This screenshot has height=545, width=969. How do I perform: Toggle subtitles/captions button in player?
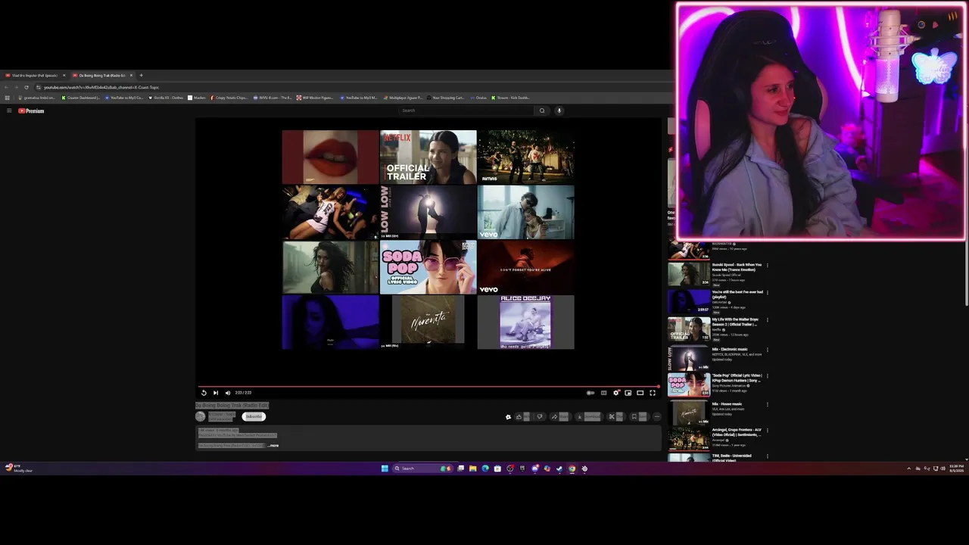click(603, 393)
